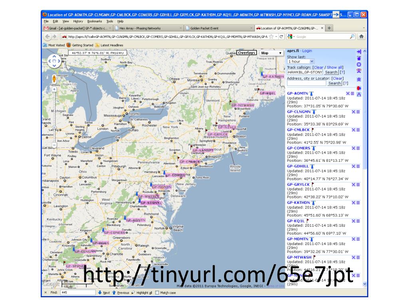Open the Map type dropdown
409x306 pixels.
(x=271, y=53)
